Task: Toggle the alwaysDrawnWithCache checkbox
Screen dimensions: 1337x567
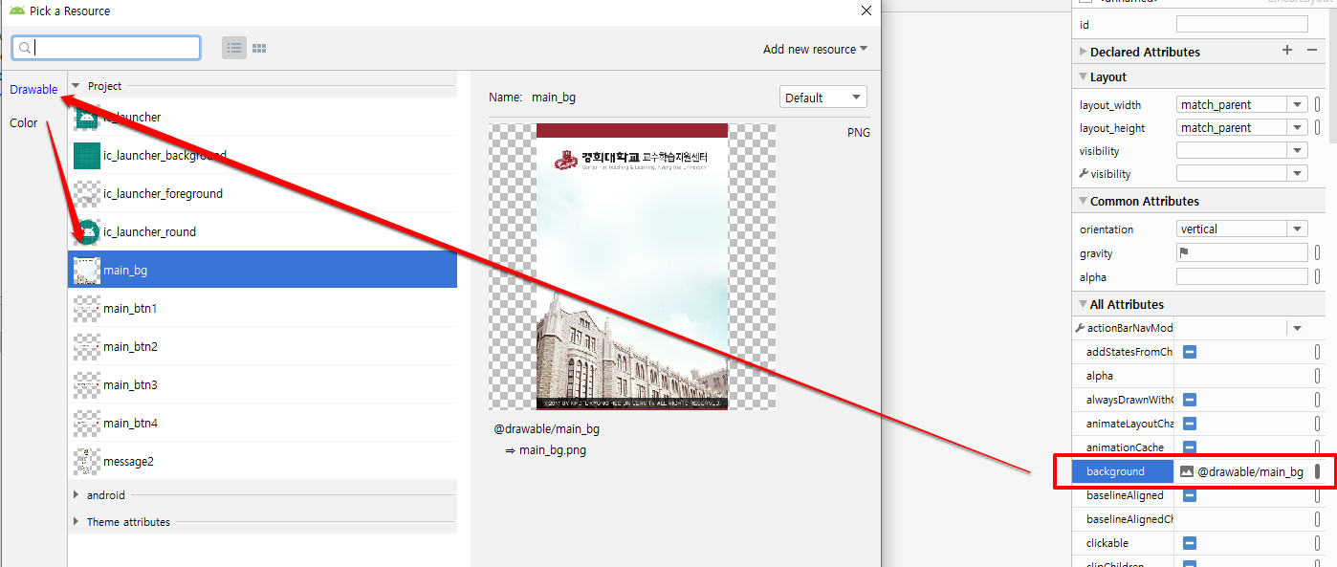Action: pyautogui.click(x=1190, y=400)
